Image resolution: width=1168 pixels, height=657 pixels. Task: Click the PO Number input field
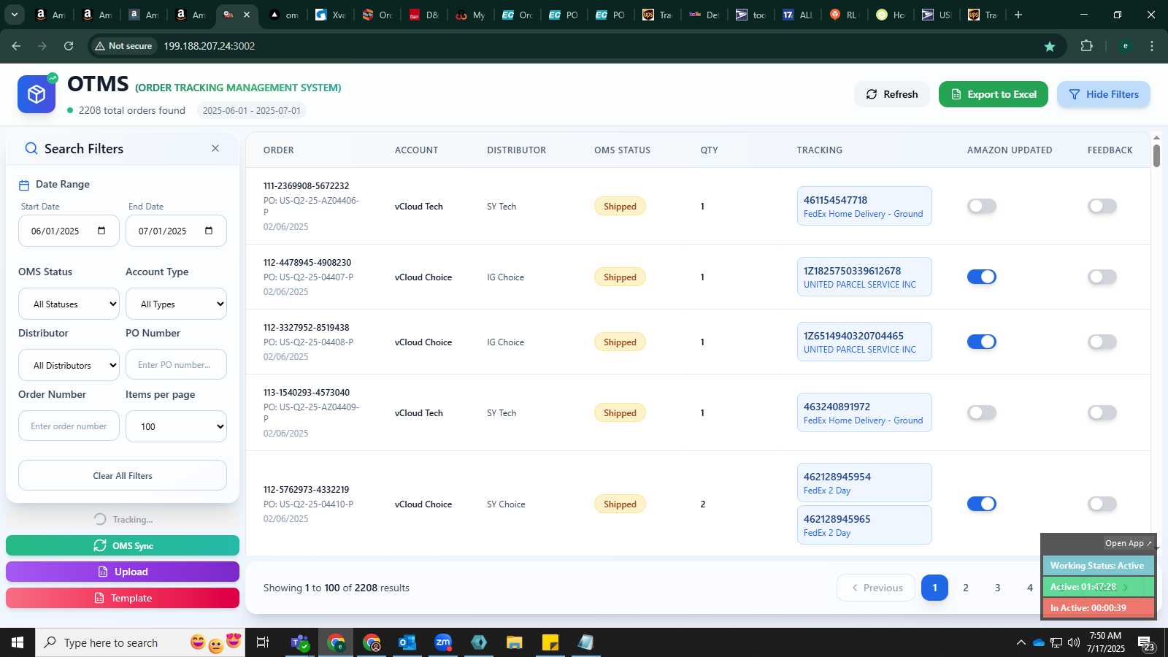tap(176, 365)
